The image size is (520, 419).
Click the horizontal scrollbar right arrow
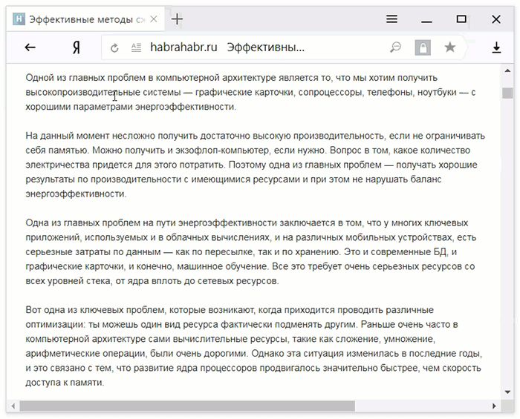[494, 406]
